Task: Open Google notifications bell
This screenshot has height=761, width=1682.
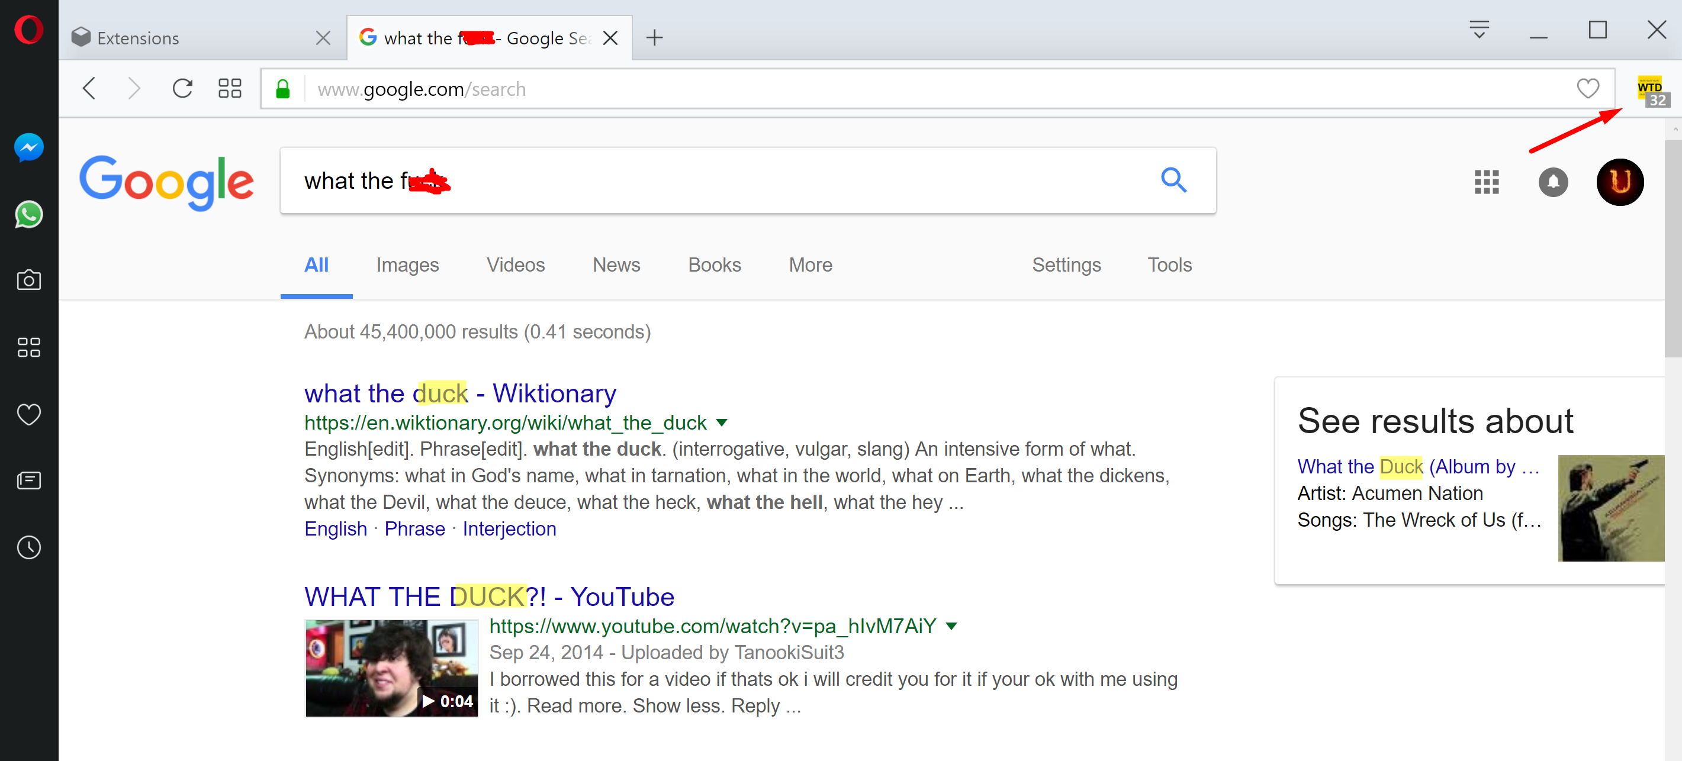Action: (1553, 182)
